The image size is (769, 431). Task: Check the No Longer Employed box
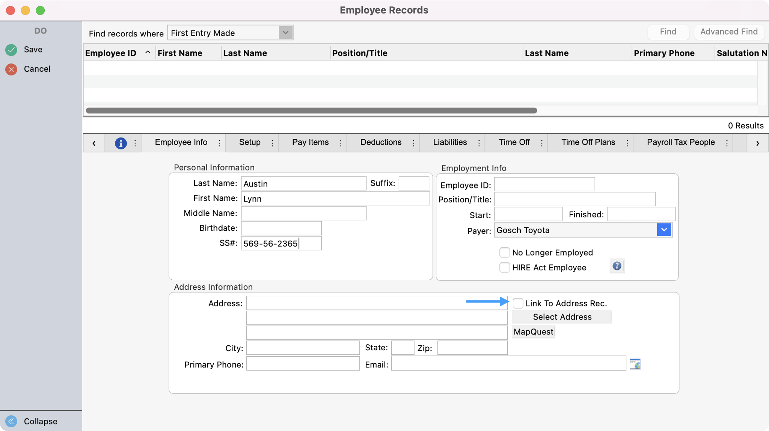[x=504, y=253]
